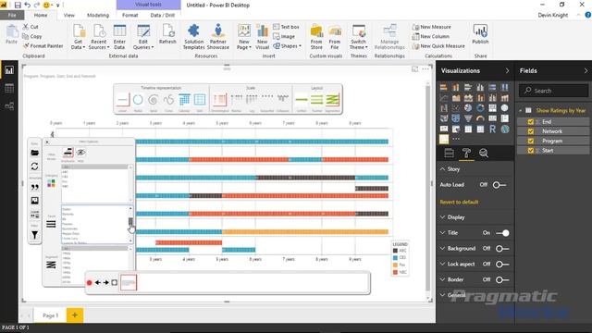Viewport: 592px width, 333px height.
Task: Select the Hide filter mode eye icon
Action: pyautogui.click(x=80, y=153)
